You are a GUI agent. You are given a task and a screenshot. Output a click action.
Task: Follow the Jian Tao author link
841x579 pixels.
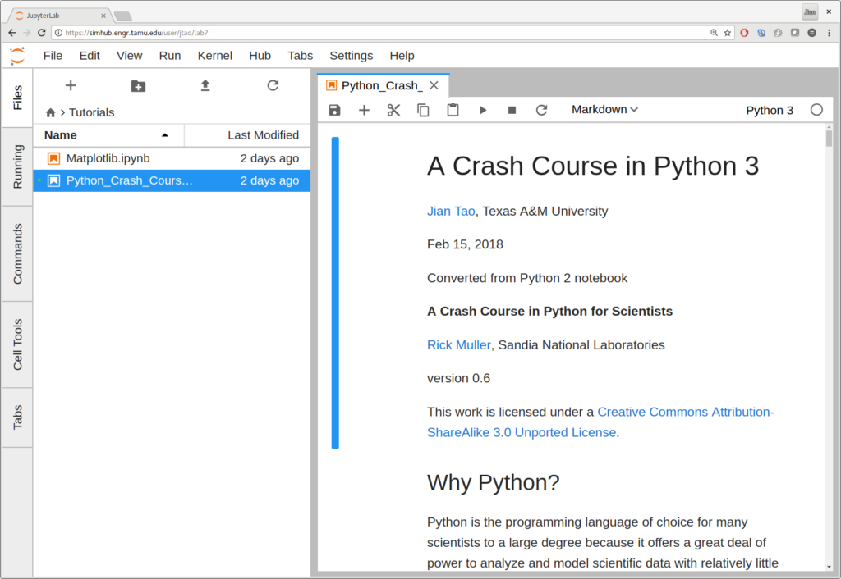pos(451,212)
